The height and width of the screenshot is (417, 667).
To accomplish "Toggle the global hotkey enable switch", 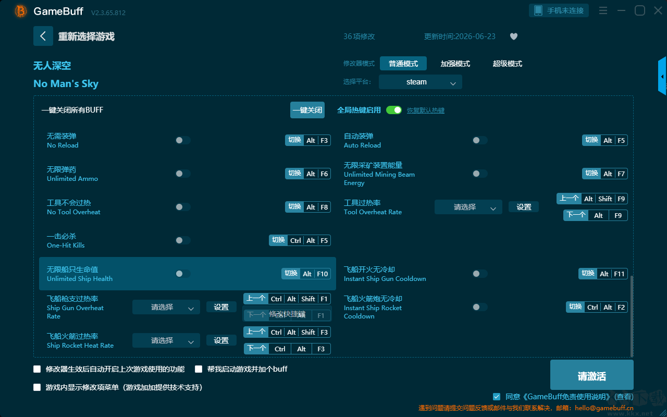I will point(394,110).
